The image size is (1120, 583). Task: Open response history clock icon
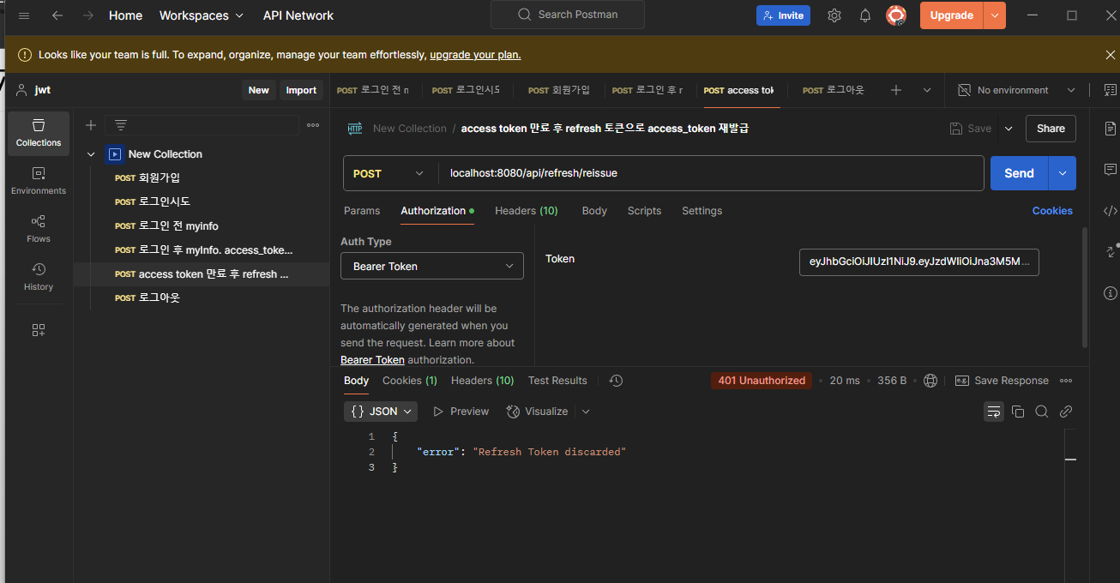click(x=616, y=381)
